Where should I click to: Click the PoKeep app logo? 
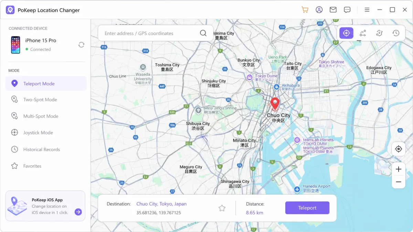click(10, 10)
